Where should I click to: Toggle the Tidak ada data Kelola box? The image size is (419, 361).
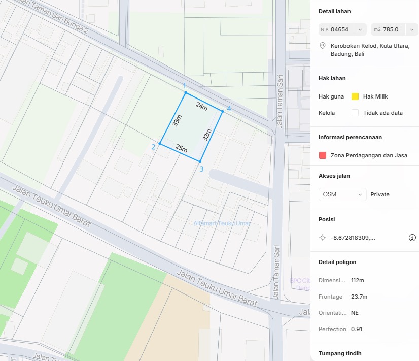[x=355, y=113]
